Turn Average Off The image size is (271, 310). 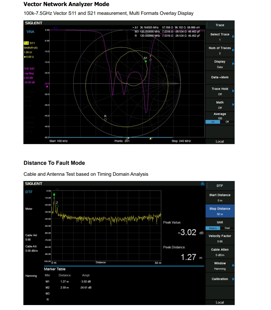coord(227,122)
